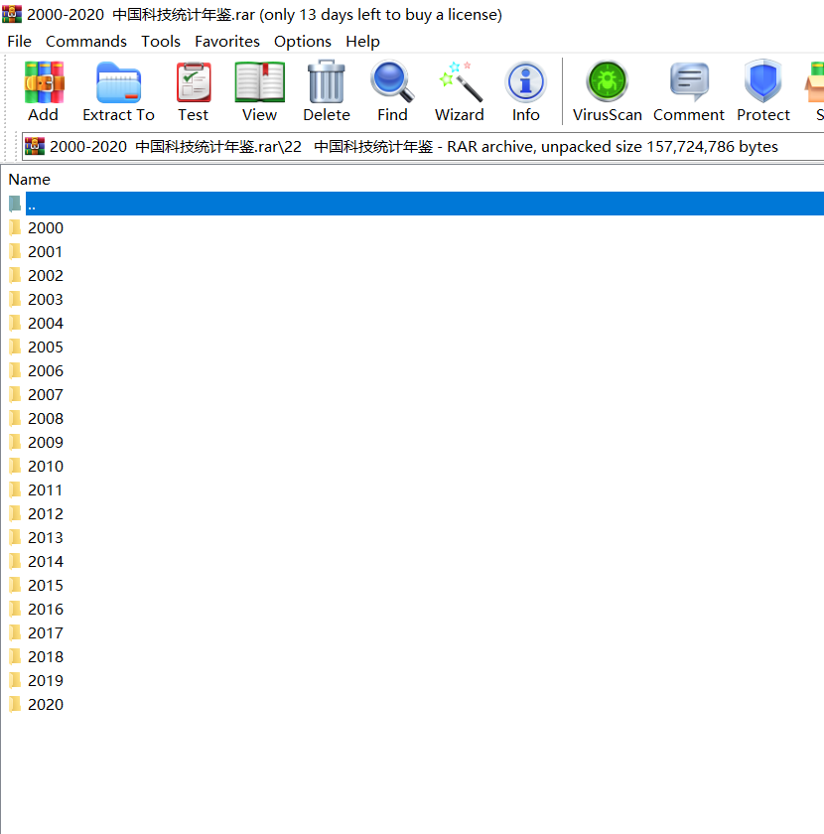Click the Find magnifier icon
Viewport: 824px width, 834px height.
point(392,81)
